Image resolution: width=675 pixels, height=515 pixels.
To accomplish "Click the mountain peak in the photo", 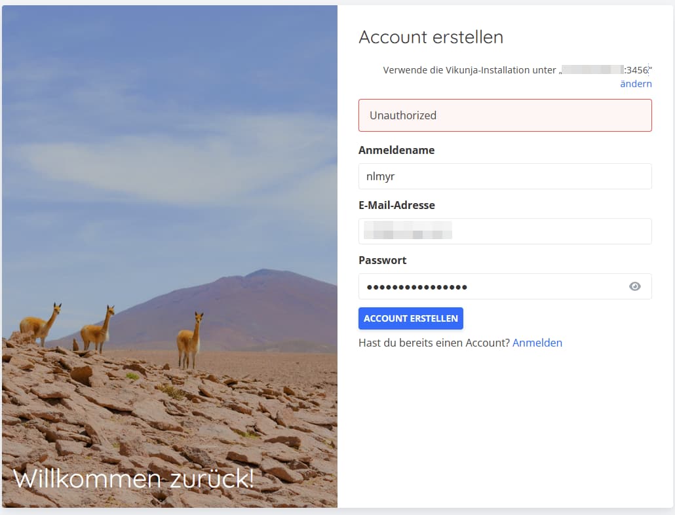I will tap(263, 273).
